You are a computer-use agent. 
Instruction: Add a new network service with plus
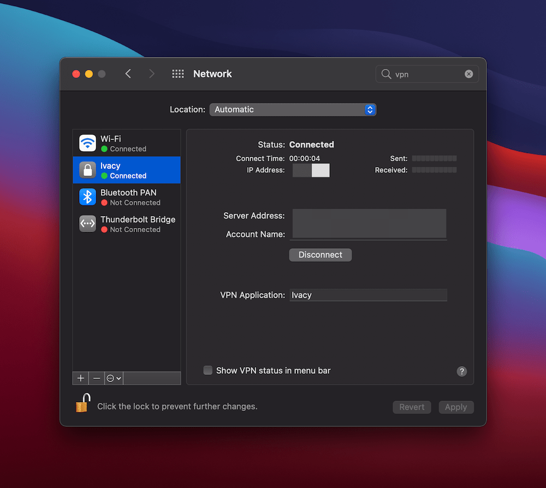tap(81, 378)
